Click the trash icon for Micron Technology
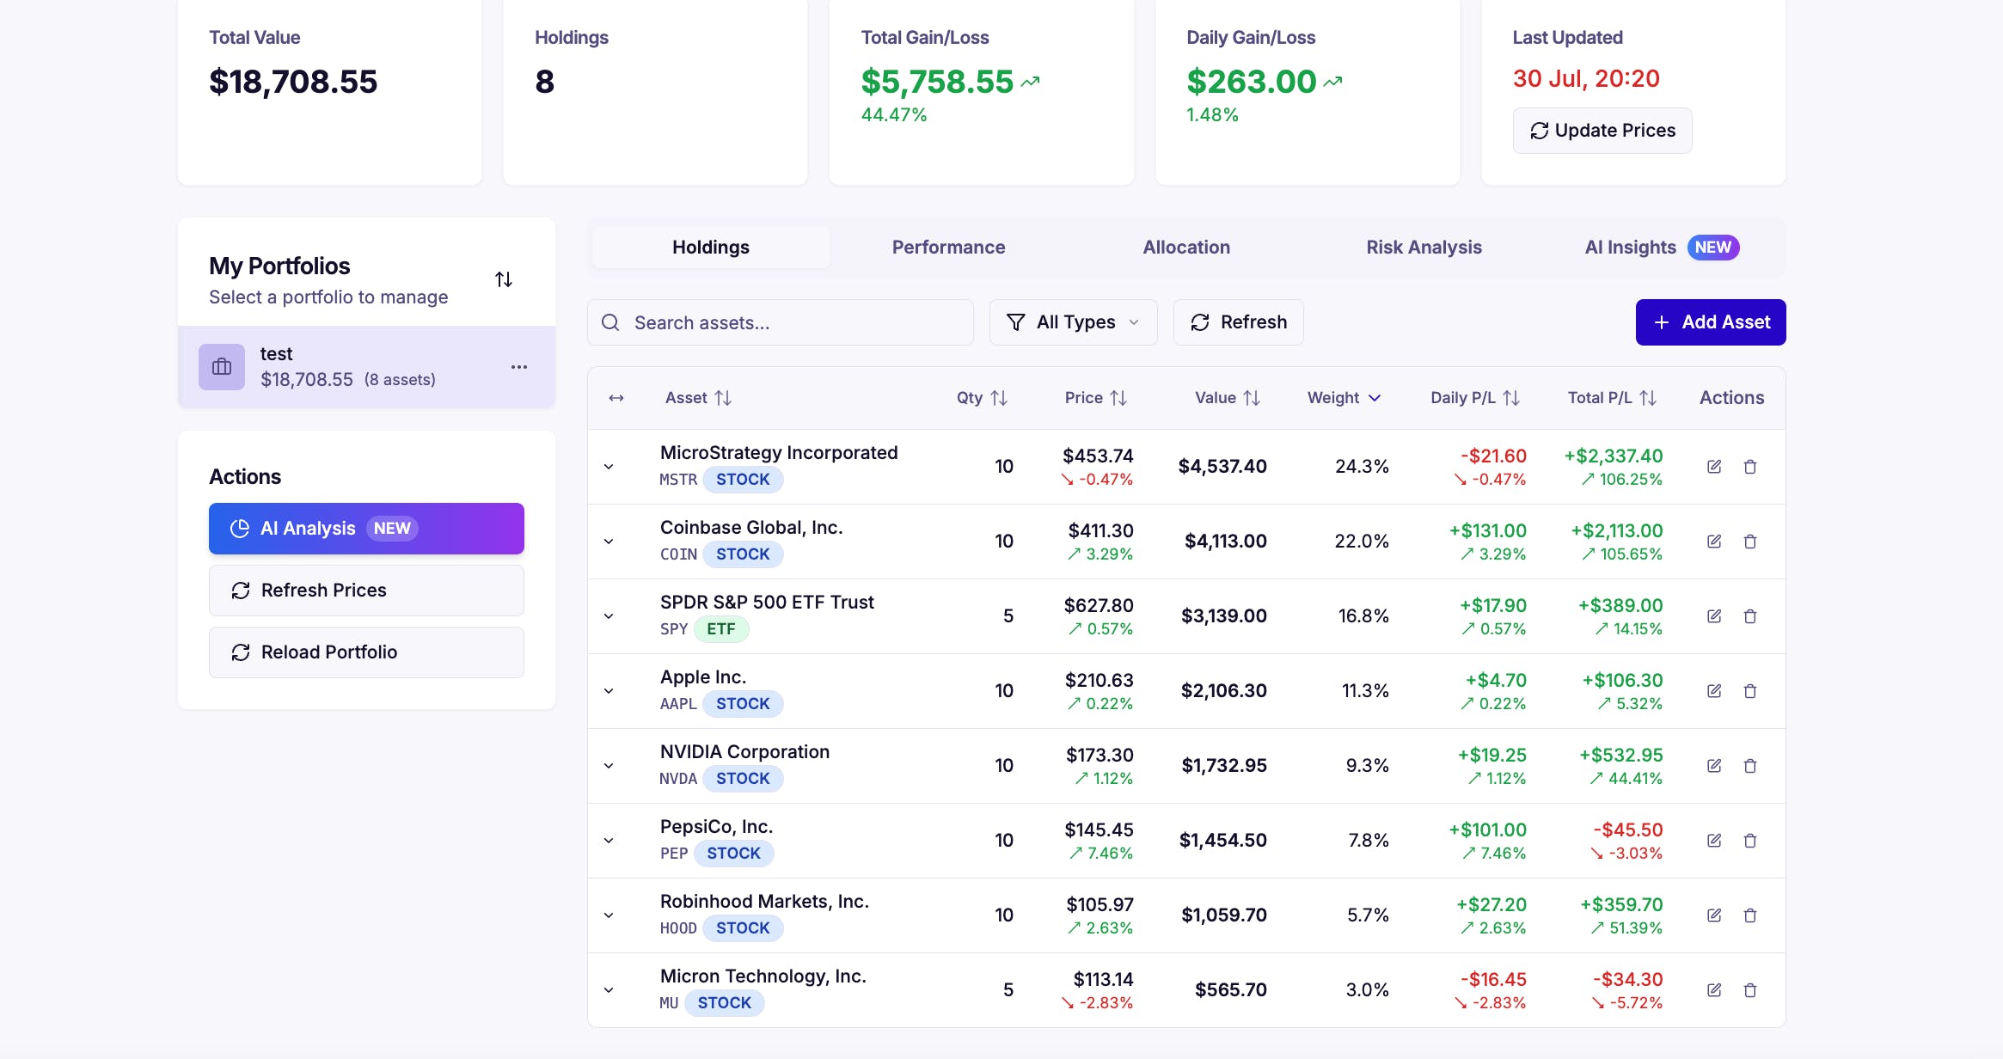 (x=1749, y=990)
